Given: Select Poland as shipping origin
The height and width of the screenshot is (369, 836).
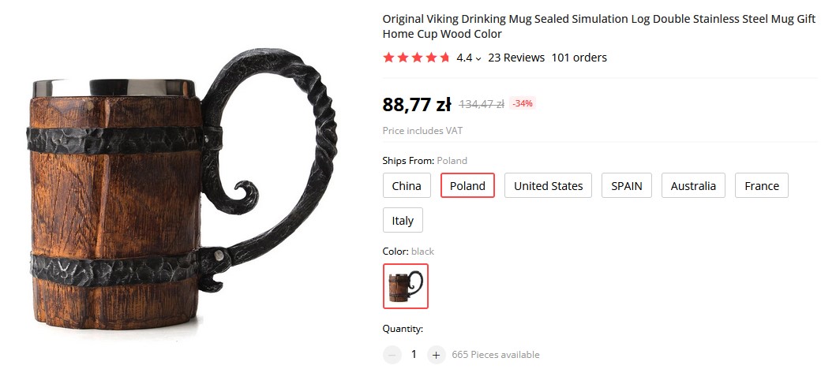Looking at the screenshot, I should click(467, 185).
